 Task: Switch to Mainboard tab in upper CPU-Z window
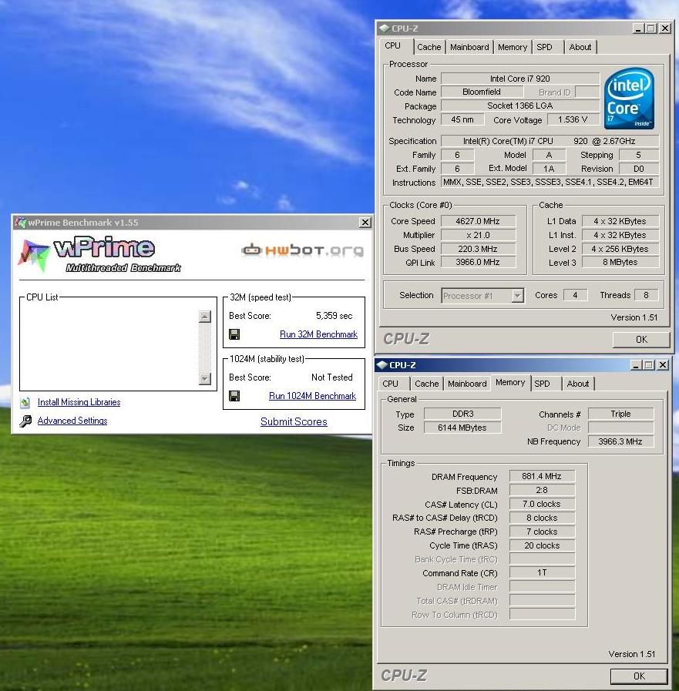point(469,47)
